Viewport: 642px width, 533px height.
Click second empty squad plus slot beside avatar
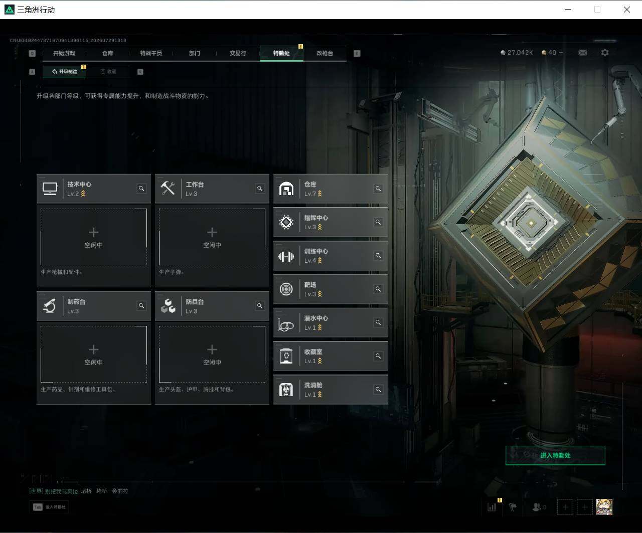click(x=585, y=507)
